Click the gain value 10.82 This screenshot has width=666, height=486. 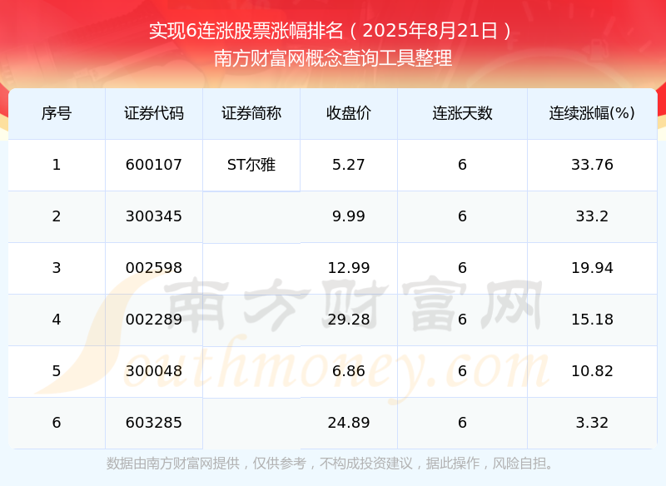tap(592, 371)
